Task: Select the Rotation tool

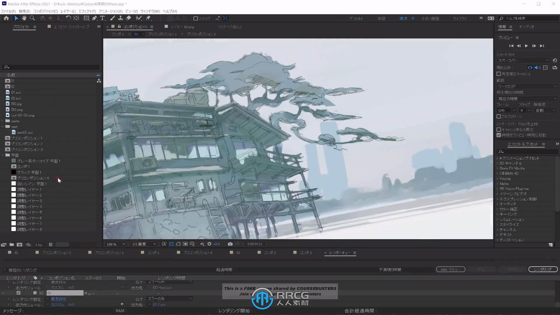Action: (x=68, y=18)
